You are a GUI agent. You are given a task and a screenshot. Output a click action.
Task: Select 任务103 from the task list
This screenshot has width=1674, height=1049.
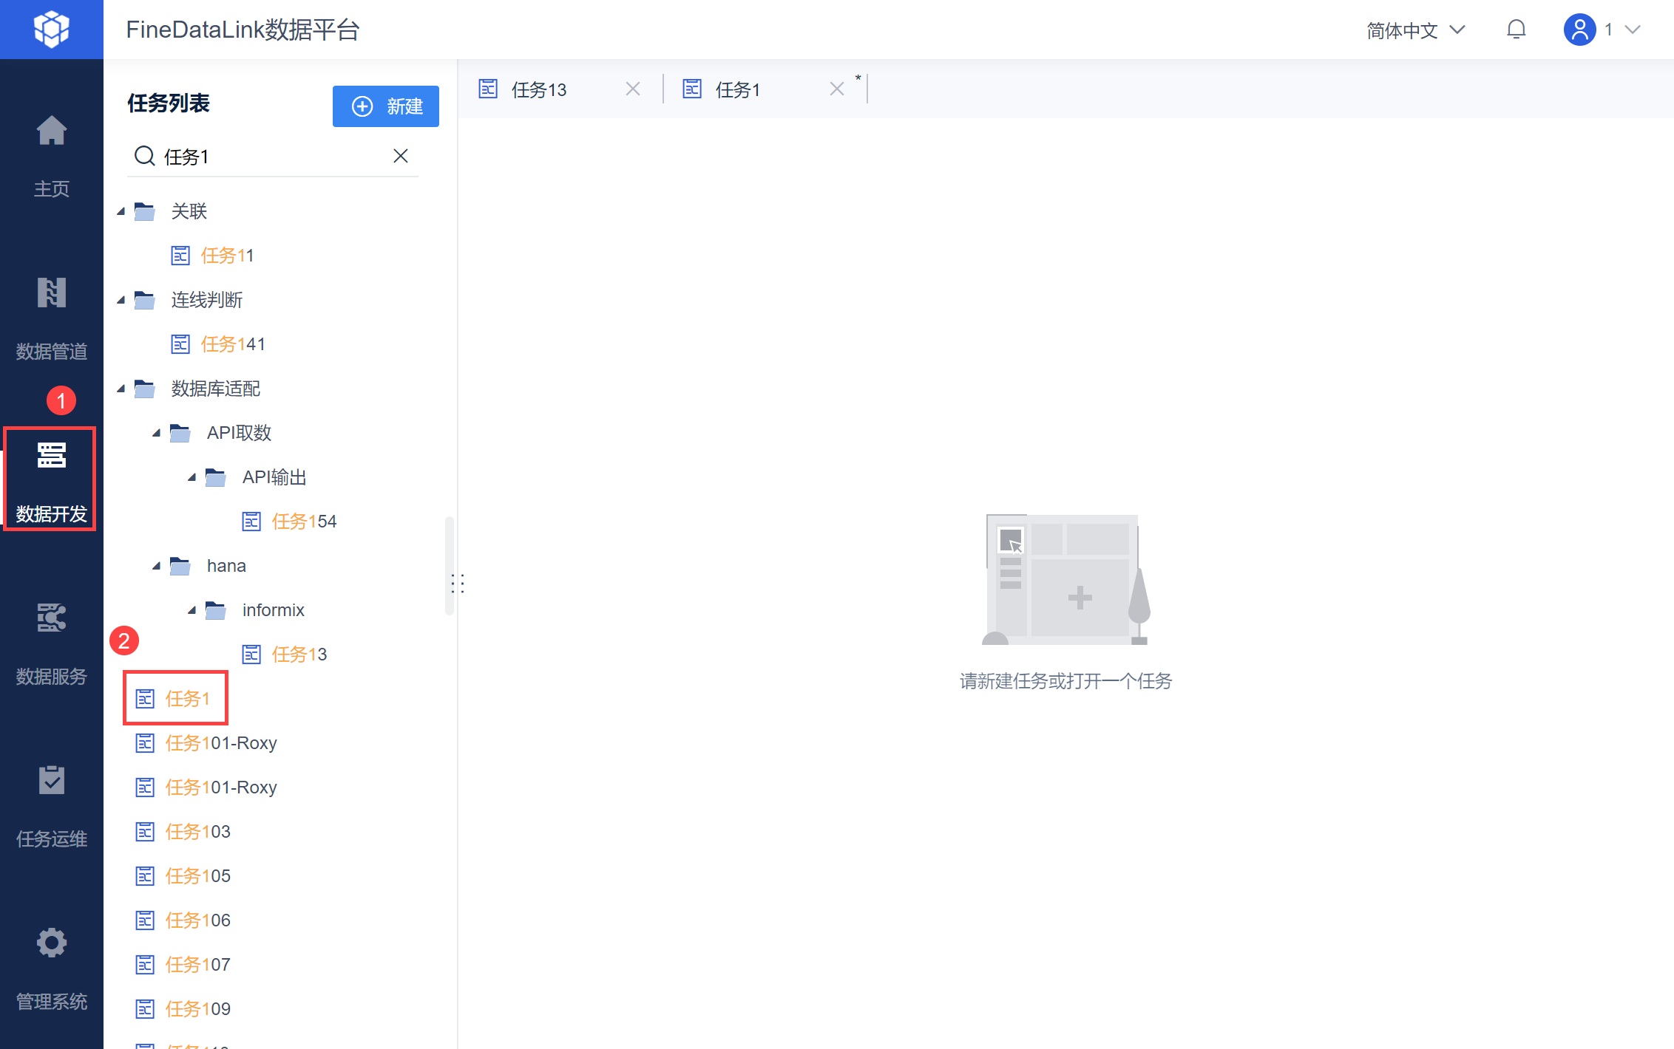pos(197,832)
